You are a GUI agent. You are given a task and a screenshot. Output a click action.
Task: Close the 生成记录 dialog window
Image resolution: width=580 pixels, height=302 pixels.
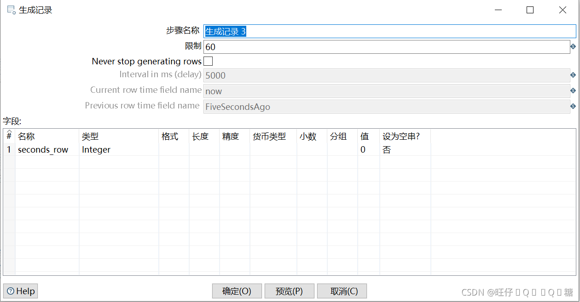(x=563, y=10)
